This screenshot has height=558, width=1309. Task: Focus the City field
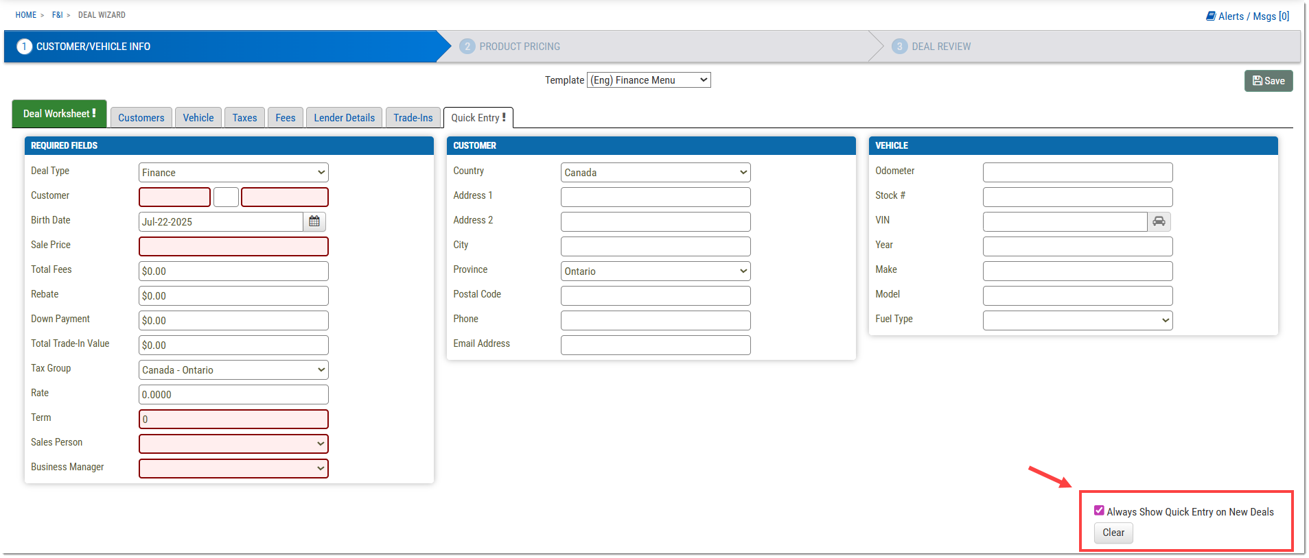point(656,246)
